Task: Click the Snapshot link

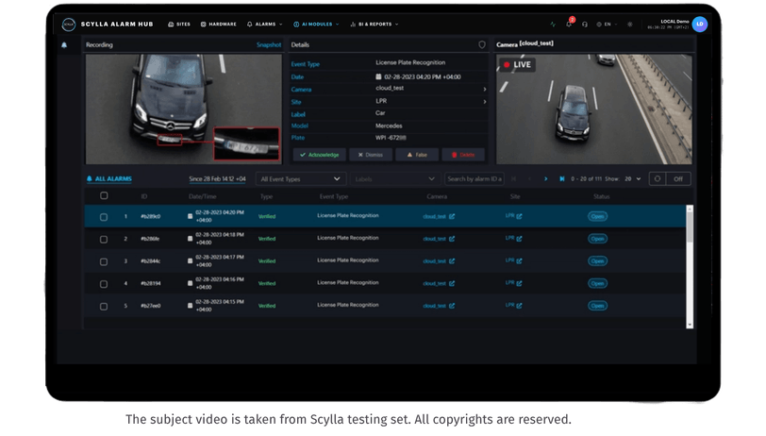Action: point(269,44)
